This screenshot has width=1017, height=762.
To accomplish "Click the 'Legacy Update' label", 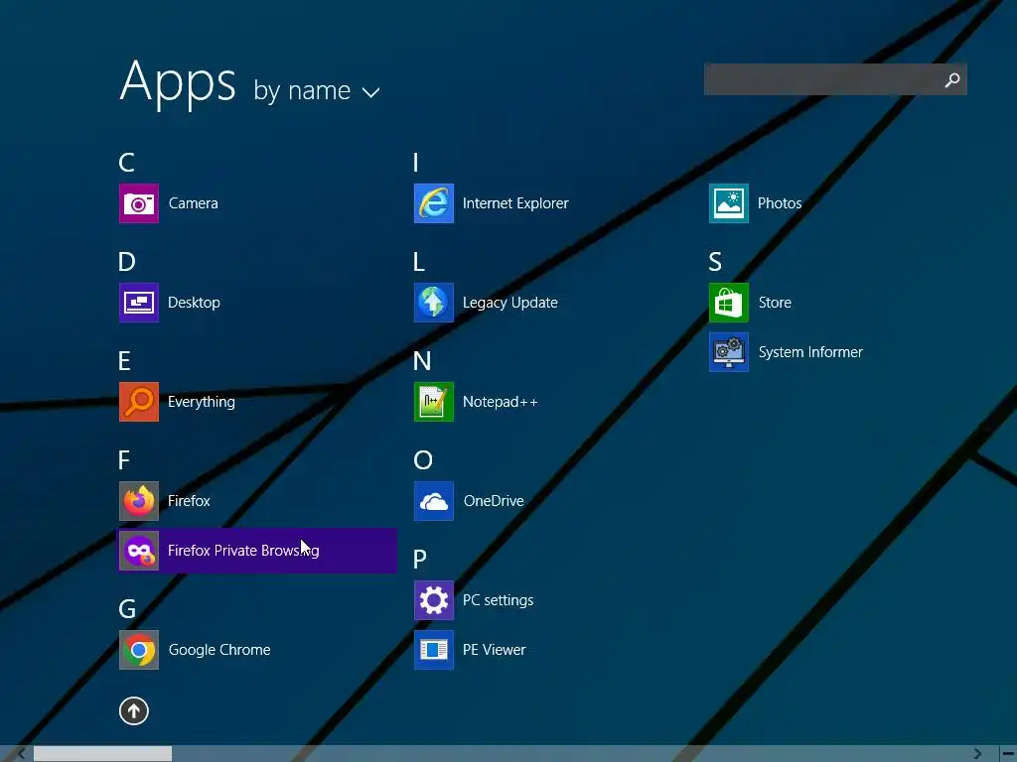I will point(510,303).
